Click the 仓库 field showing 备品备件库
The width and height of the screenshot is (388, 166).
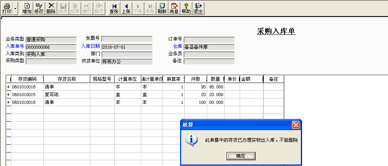click(x=209, y=47)
